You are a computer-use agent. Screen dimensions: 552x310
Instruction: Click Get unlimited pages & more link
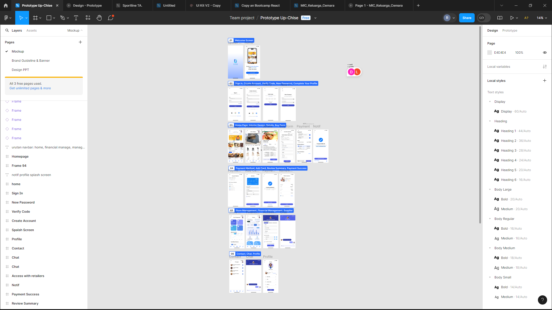(30, 88)
